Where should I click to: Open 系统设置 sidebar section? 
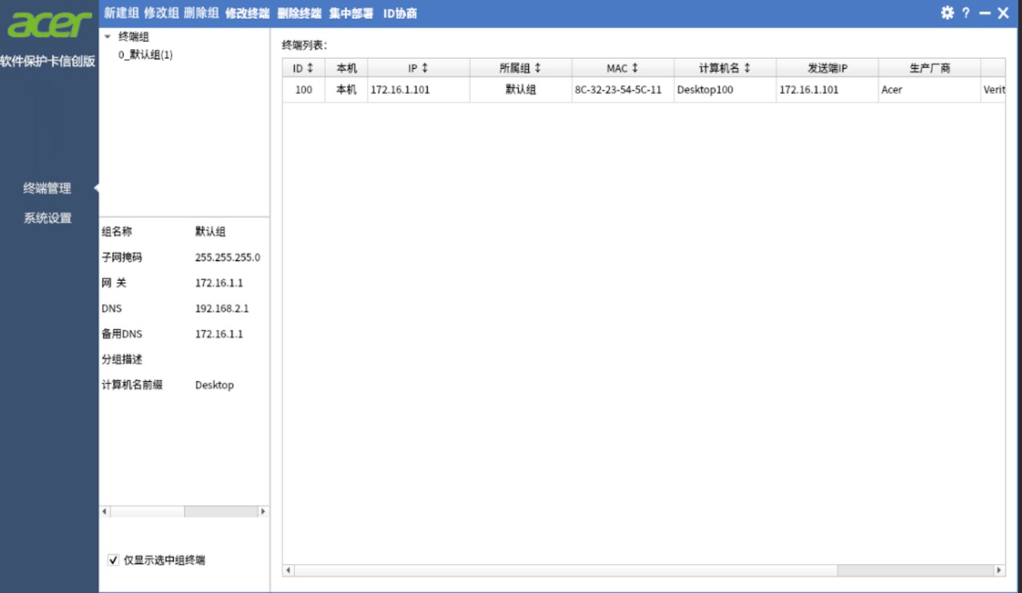point(47,218)
